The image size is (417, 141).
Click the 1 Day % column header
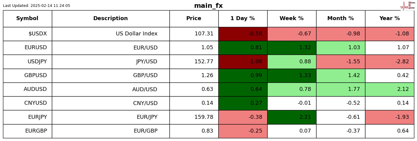pyautogui.click(x=243, y=19)
